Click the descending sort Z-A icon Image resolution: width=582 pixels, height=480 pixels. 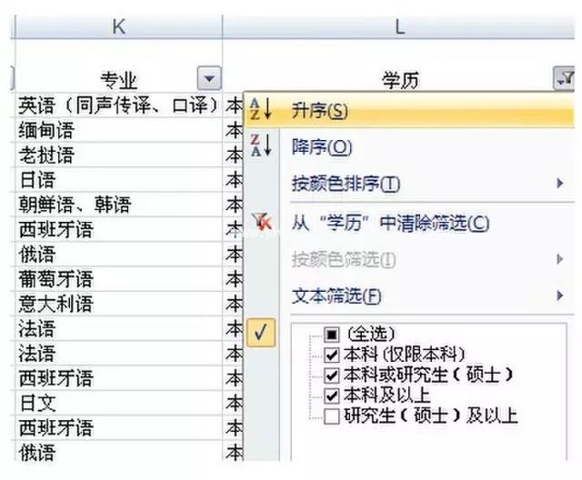[x=260, y=146]
